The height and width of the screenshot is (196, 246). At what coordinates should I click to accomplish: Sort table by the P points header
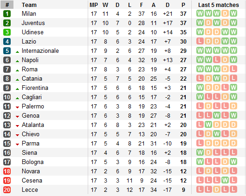point(183,5)
